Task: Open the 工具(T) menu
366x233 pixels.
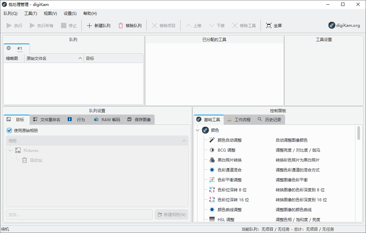Action: pyautogui.click(x=30, y=13)
